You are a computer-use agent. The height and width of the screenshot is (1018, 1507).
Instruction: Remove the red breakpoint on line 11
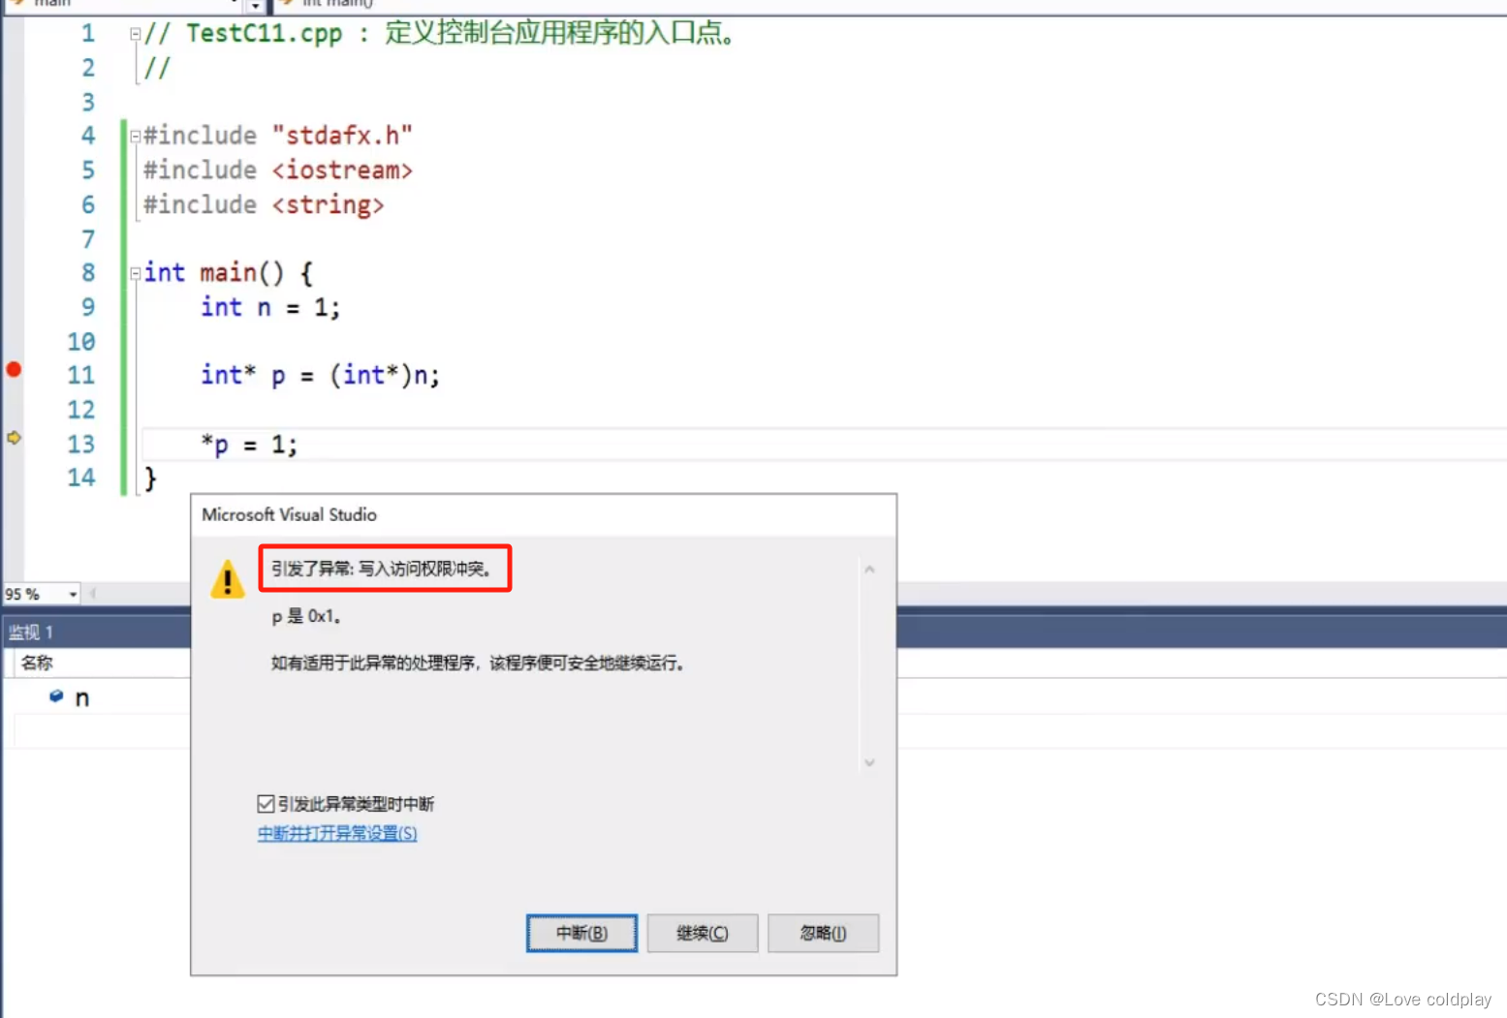14,369
